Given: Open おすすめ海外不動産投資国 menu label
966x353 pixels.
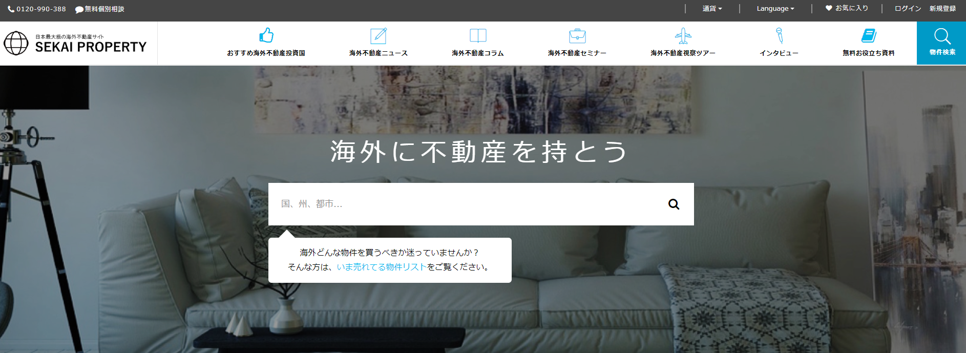Looking at the screenshot, I should point(266,53).
